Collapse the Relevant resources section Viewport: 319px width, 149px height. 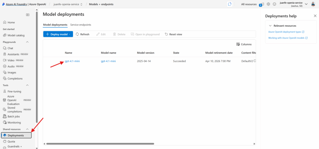(270, 26)
